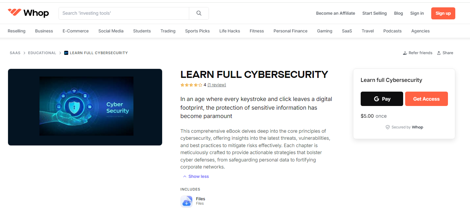Viewport: 470px width, 223px height.
Task: Click the Whop logo
Action: 28,13
